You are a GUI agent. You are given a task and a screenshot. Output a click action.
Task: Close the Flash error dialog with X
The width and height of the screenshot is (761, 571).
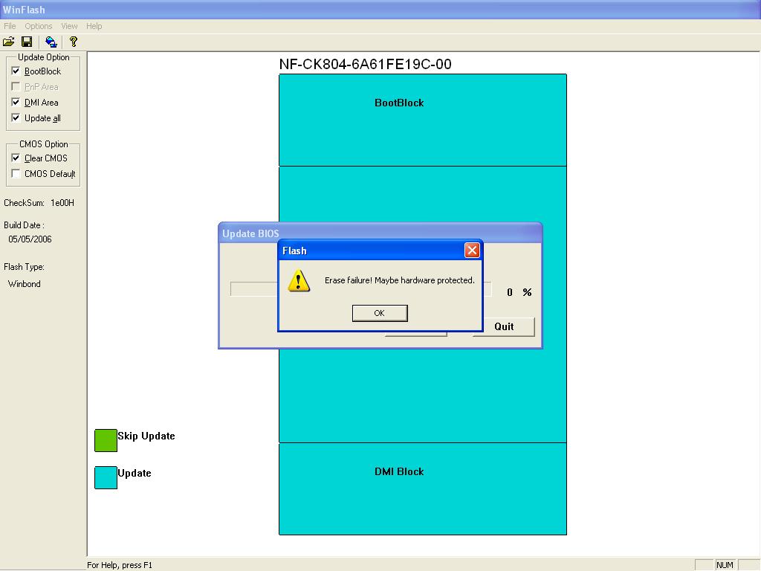(x=472, y=250)
